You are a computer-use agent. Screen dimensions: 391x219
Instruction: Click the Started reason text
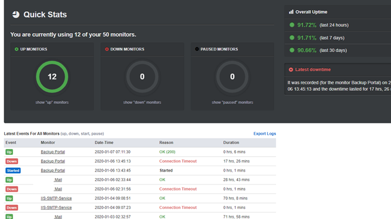[x=166, y=170]
